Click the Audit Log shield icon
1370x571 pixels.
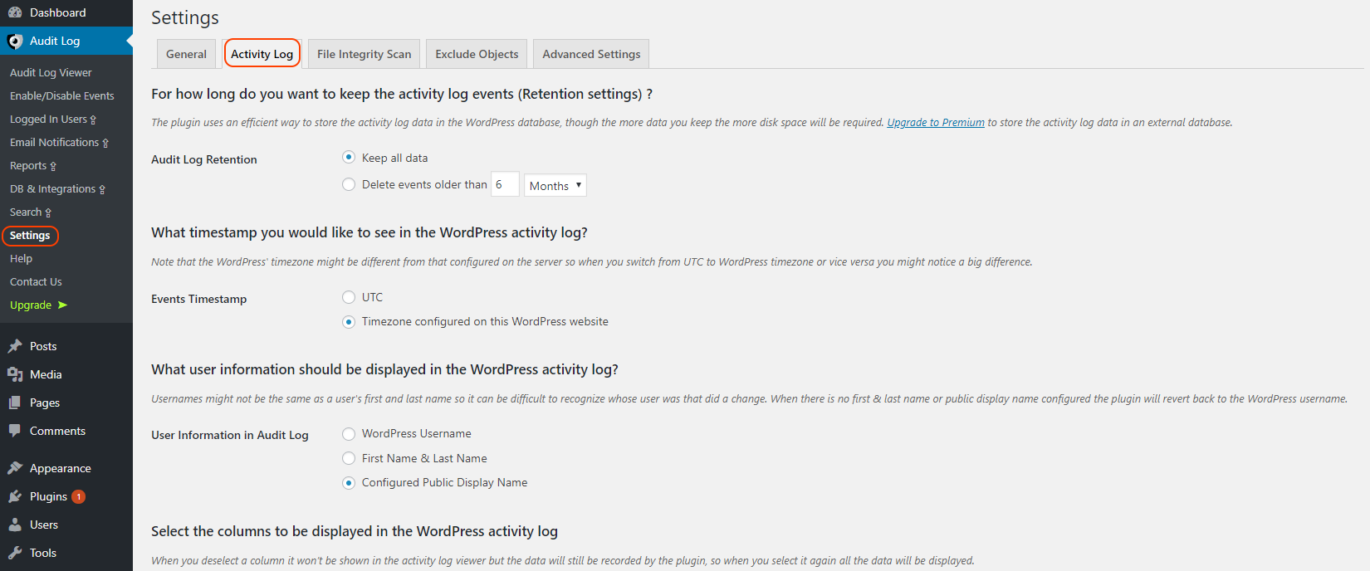[15, 41]
